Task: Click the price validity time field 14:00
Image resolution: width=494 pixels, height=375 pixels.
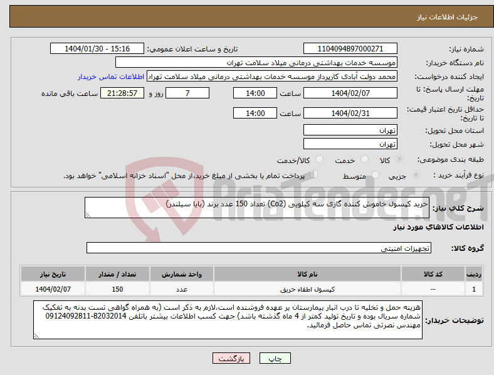Action: 255,113
